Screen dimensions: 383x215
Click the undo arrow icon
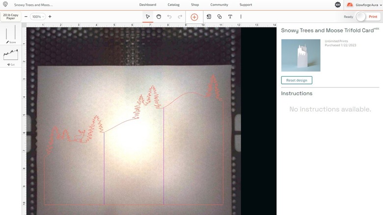point(169,17)
